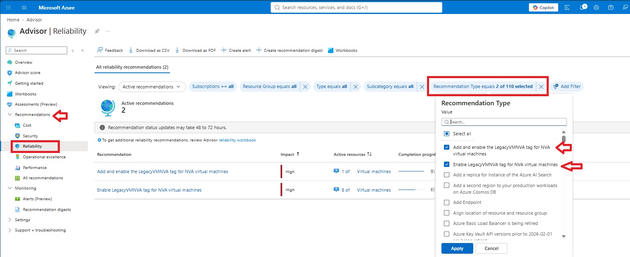
Task: Remove the Subcategory filter
Action: (422, 87)
